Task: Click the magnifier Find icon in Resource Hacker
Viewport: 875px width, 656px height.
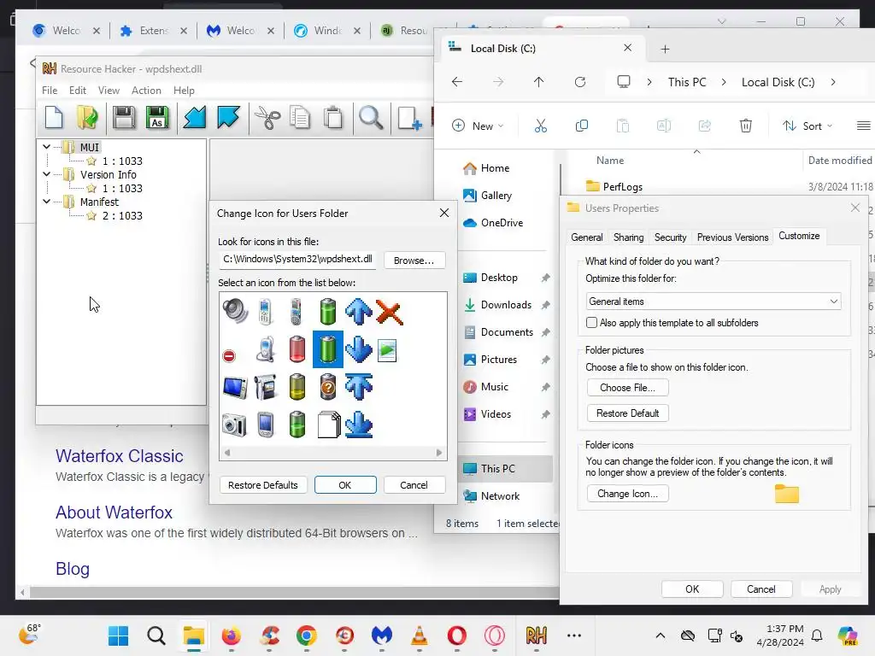Action: (x=371, y=118)
